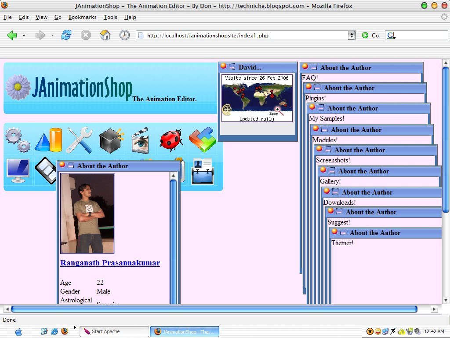Viewport: 450px width, 338px height.
Task: Minimize the About the Author photo window
Action: tap(71, 165)
